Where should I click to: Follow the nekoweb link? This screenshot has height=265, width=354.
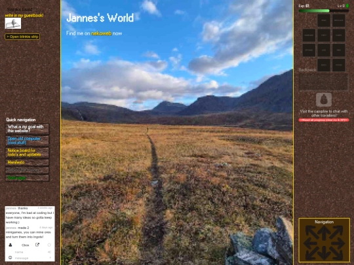tap(101, 33)
